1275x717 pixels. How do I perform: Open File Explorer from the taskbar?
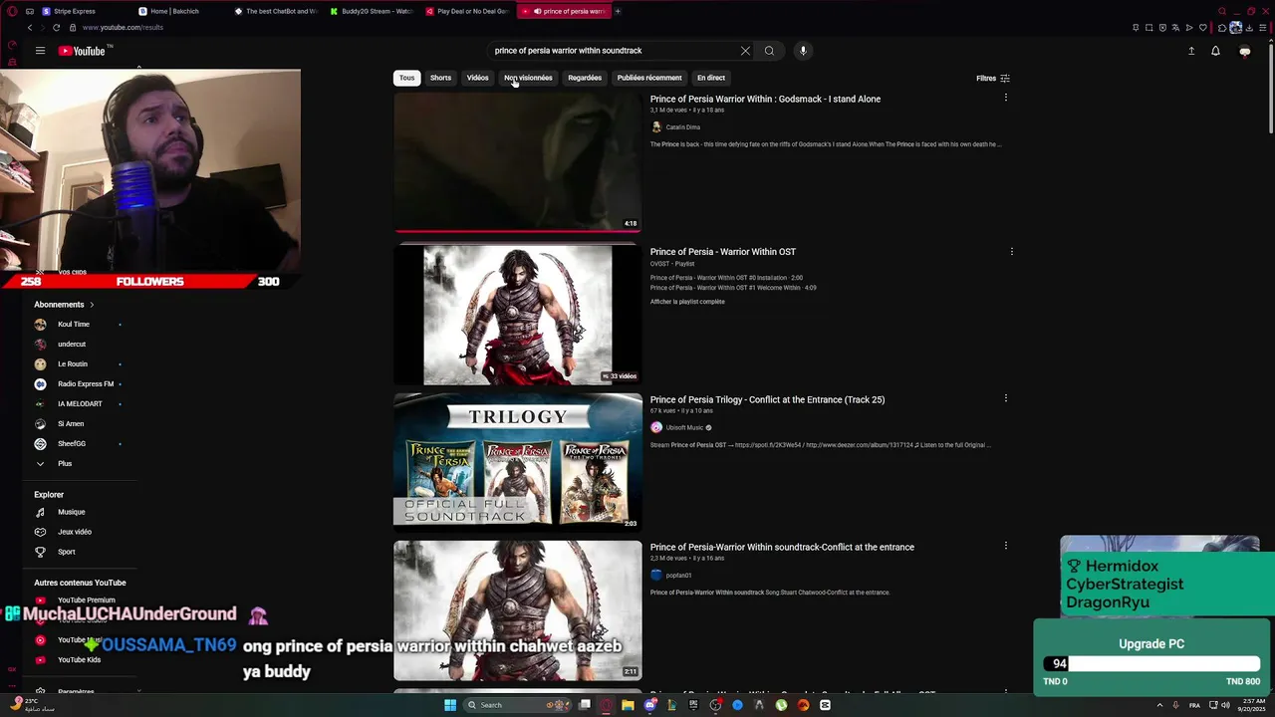click(628, 705)
